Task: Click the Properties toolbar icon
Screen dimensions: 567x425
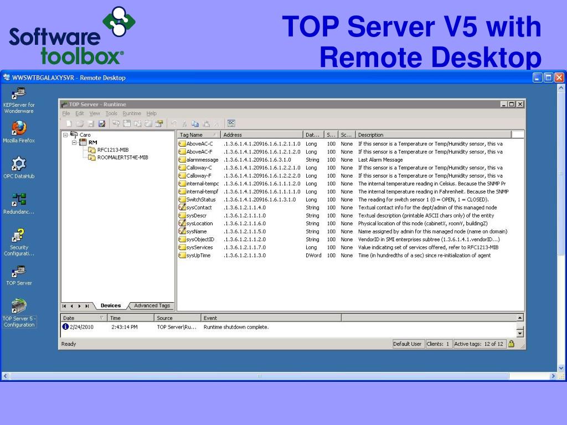Action: pyautogui.click(x=159, y=123)
